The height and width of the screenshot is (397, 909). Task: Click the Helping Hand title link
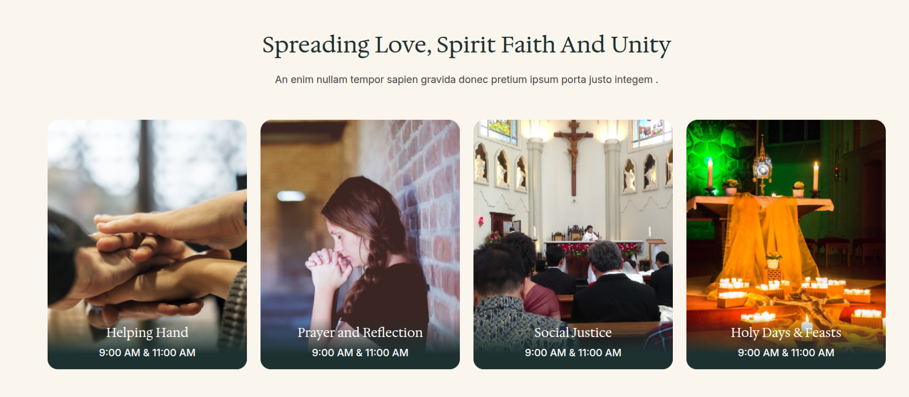147,333
